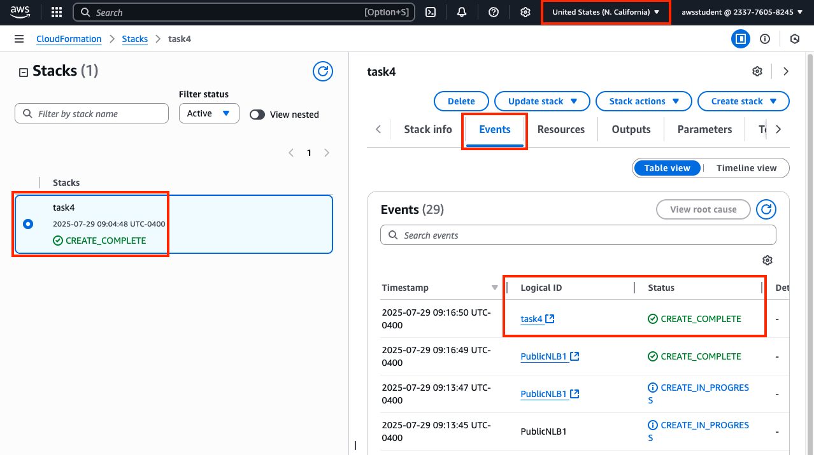The height and width of the screenshot is (455, 814).
Task: Expand the Stack actions dropdown
Action: pyautogui.click(x=645, y=101)
